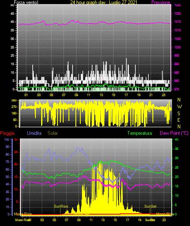The height and width of the screenshot is (226, 190).
Task: Select the 1015 pressure axis label
Action: (x=177, y=22)
